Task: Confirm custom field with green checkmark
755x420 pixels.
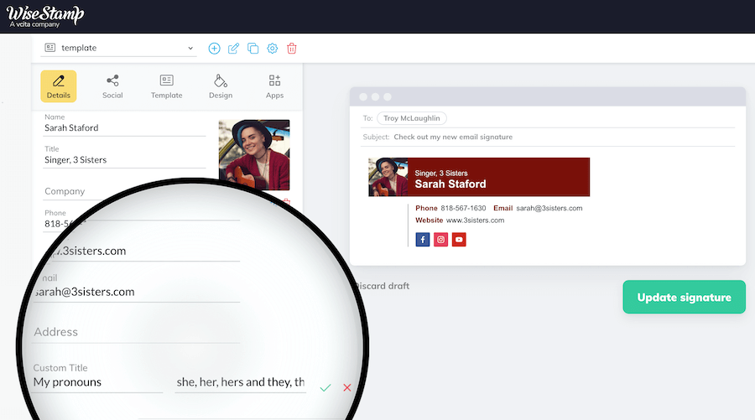Action: [325, 387]
